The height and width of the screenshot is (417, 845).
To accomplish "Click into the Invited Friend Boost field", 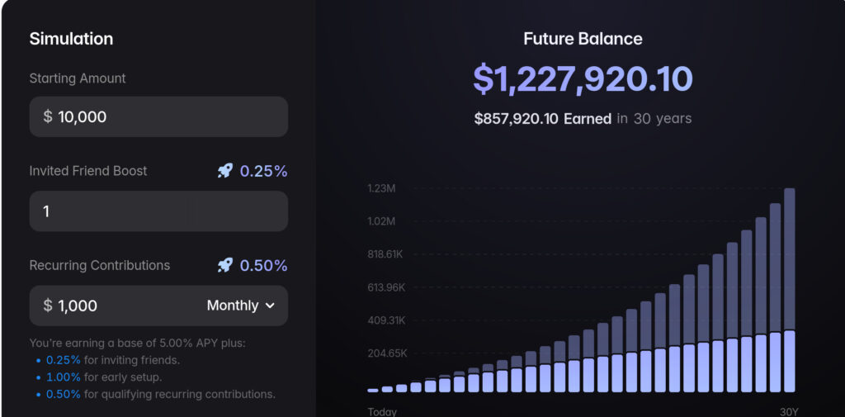I will pyautogui.click(x=158, y=211).
